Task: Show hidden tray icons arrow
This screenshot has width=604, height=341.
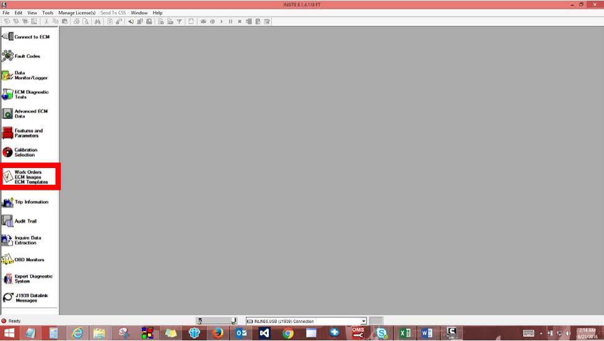Action: pyautogui.click(x=541, y=334)
